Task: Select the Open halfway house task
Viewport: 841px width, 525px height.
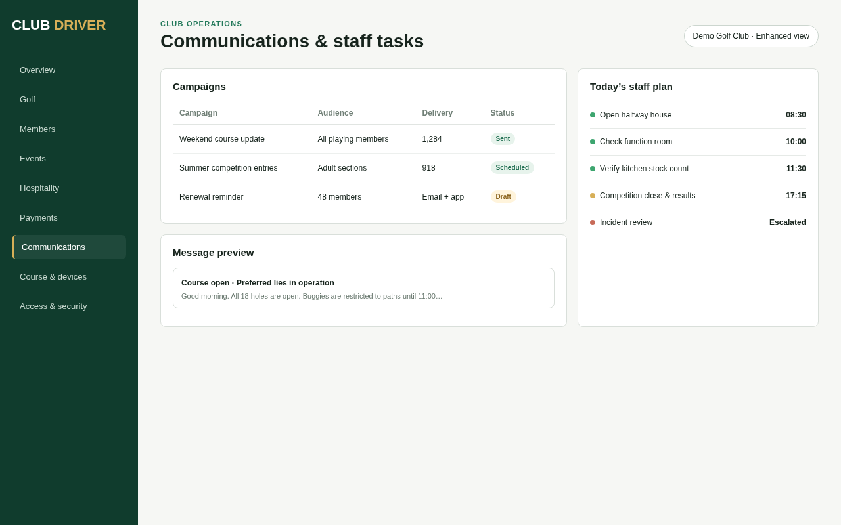Action: pyautogui.click(x=698, y=115)
